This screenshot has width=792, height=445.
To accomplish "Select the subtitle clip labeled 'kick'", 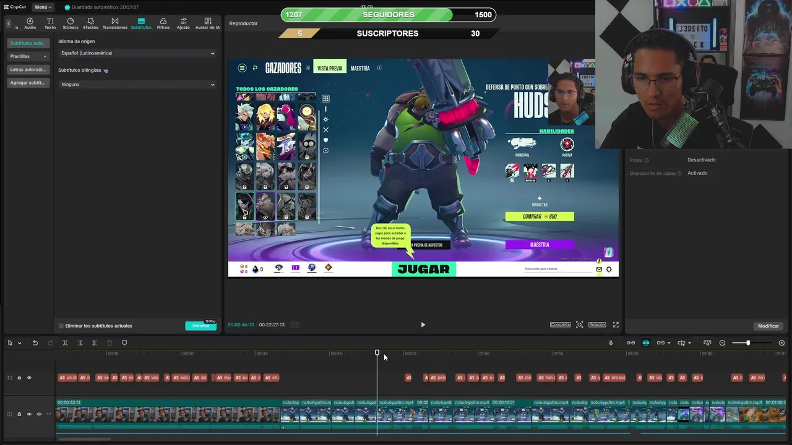I will pyautogui.click(x=181, y=378).
